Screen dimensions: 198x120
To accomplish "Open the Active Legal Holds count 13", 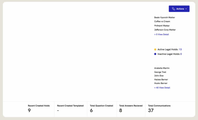I will pos(180,50).
